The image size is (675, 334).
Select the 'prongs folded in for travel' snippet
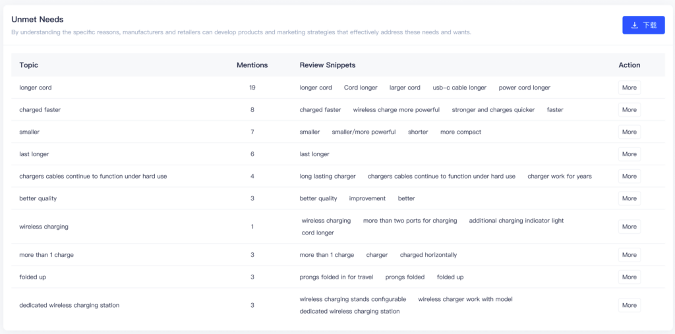click(337, 277)
